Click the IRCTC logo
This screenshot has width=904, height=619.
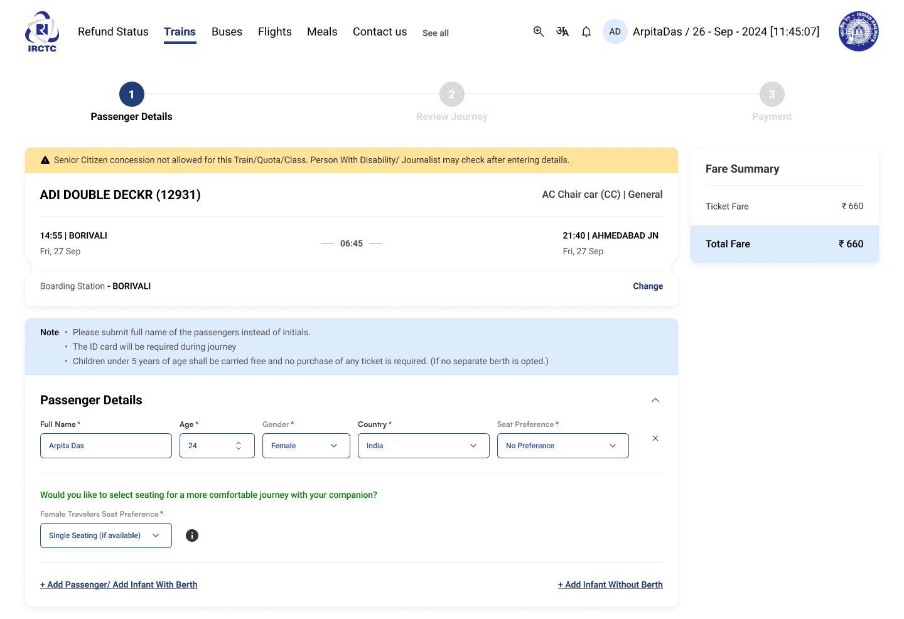coord(42,31)
